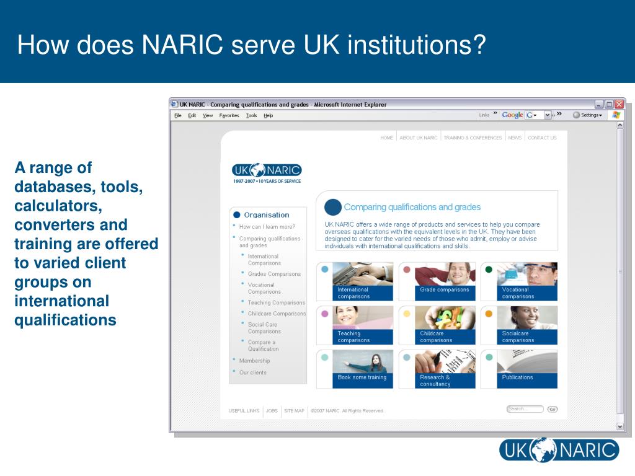Image resolution: width=635 pixels, height=476 pixels.
Task: Open the CONTACT US link
Action: tap(542, 138)
